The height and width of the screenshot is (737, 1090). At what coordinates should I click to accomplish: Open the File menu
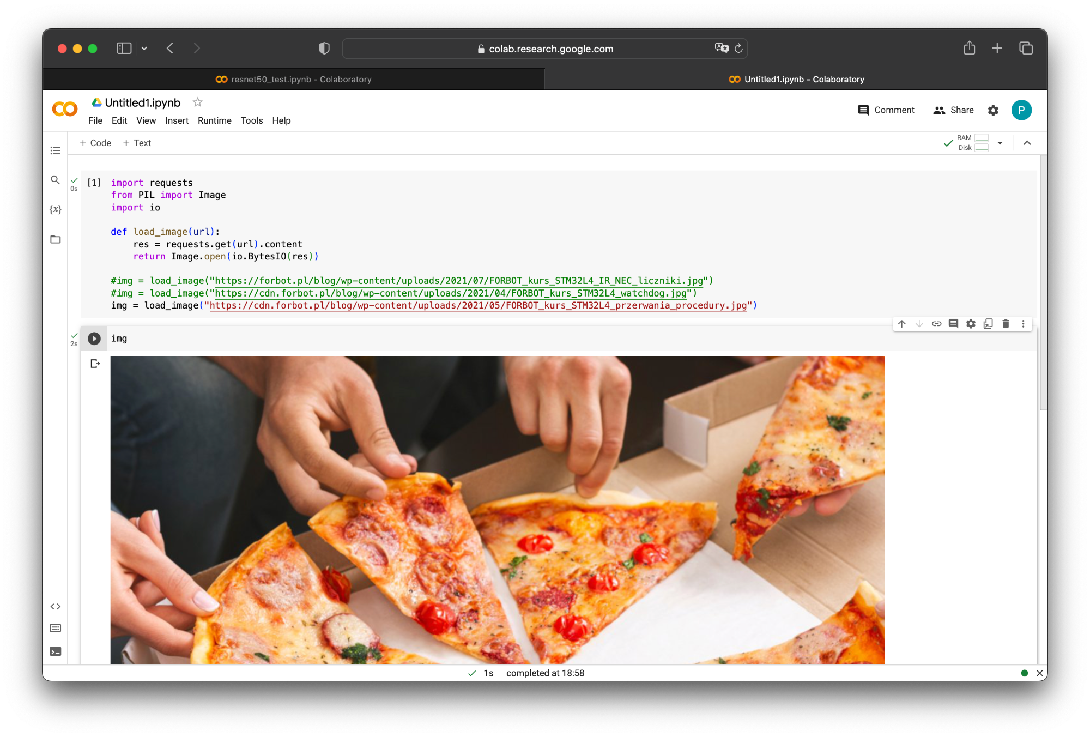click(x=95, y=120)
